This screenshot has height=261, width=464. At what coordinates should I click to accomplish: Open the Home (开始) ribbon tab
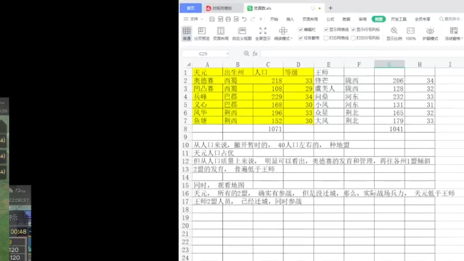(x=274, y=19)
